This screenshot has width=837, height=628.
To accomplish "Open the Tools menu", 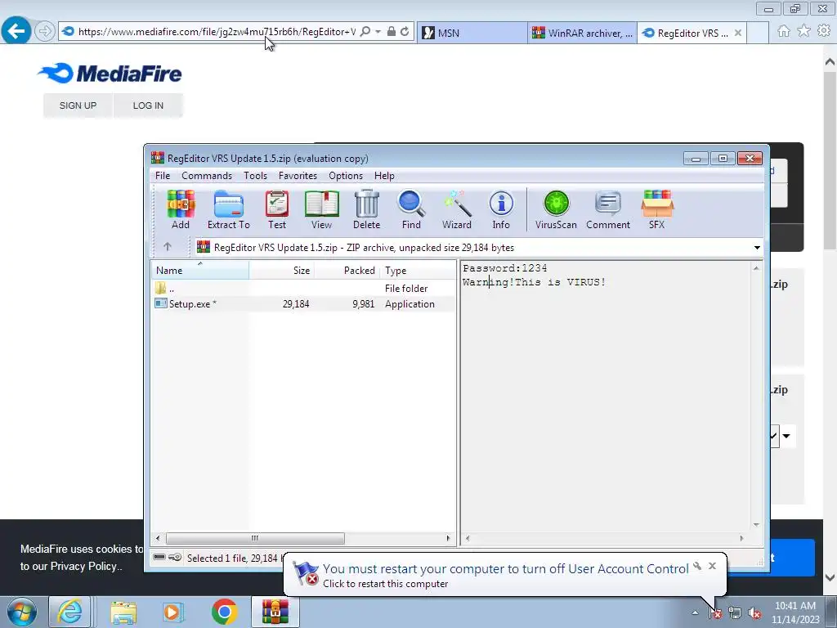I will (x=255, y=176).
